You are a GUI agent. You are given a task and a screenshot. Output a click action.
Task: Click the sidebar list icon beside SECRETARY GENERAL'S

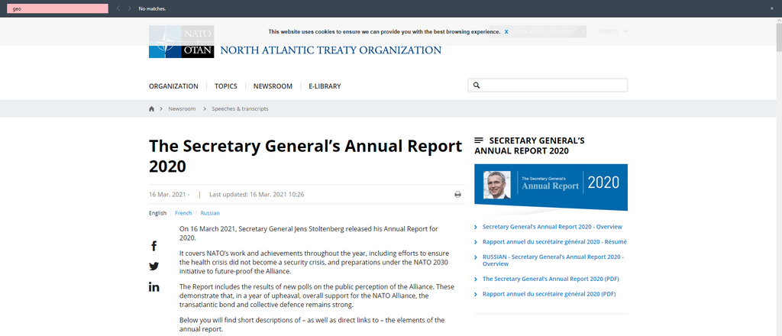(479, 141)
